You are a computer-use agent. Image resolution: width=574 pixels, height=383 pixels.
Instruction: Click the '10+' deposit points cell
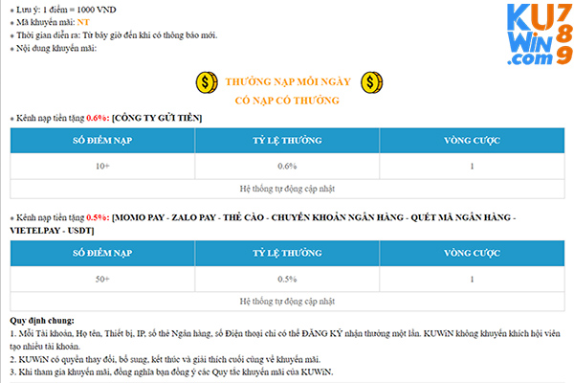(x=102, y=167)
